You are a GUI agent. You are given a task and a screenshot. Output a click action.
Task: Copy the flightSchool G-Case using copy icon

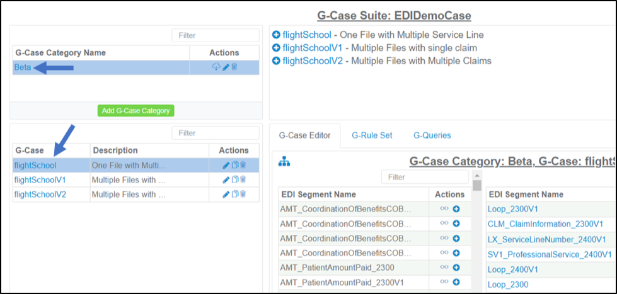[235, 166]
